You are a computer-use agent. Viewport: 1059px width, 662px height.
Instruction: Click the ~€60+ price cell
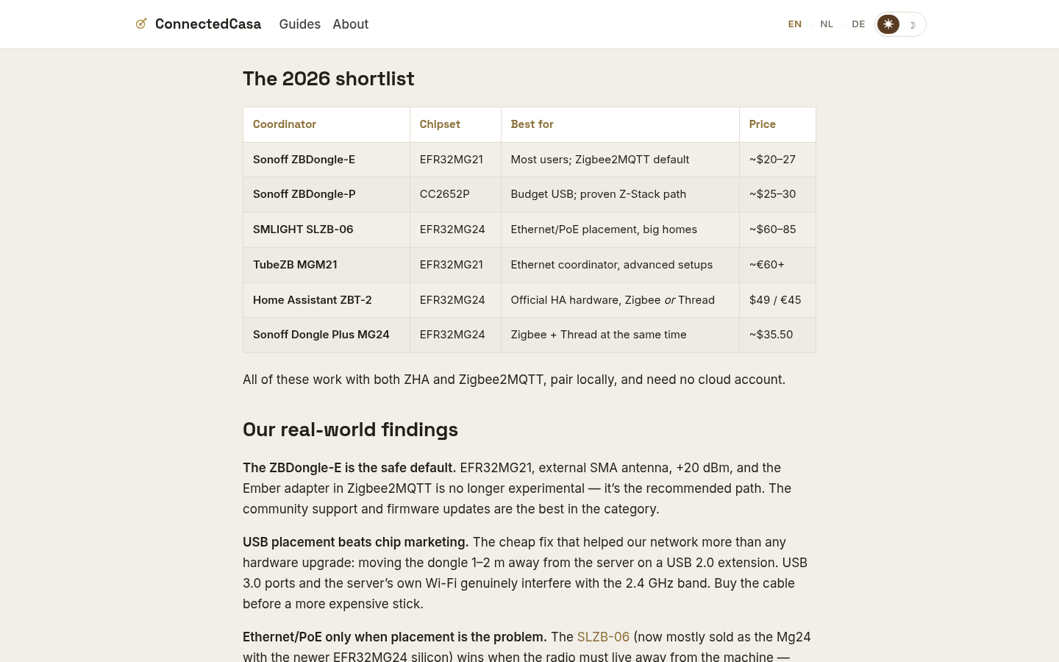(777, 265)
